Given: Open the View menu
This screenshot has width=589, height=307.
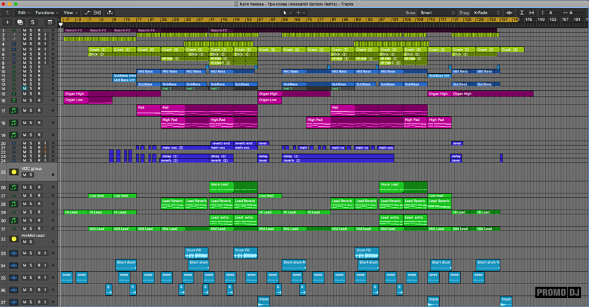Looking at the screenshot, I should (71, 12).
